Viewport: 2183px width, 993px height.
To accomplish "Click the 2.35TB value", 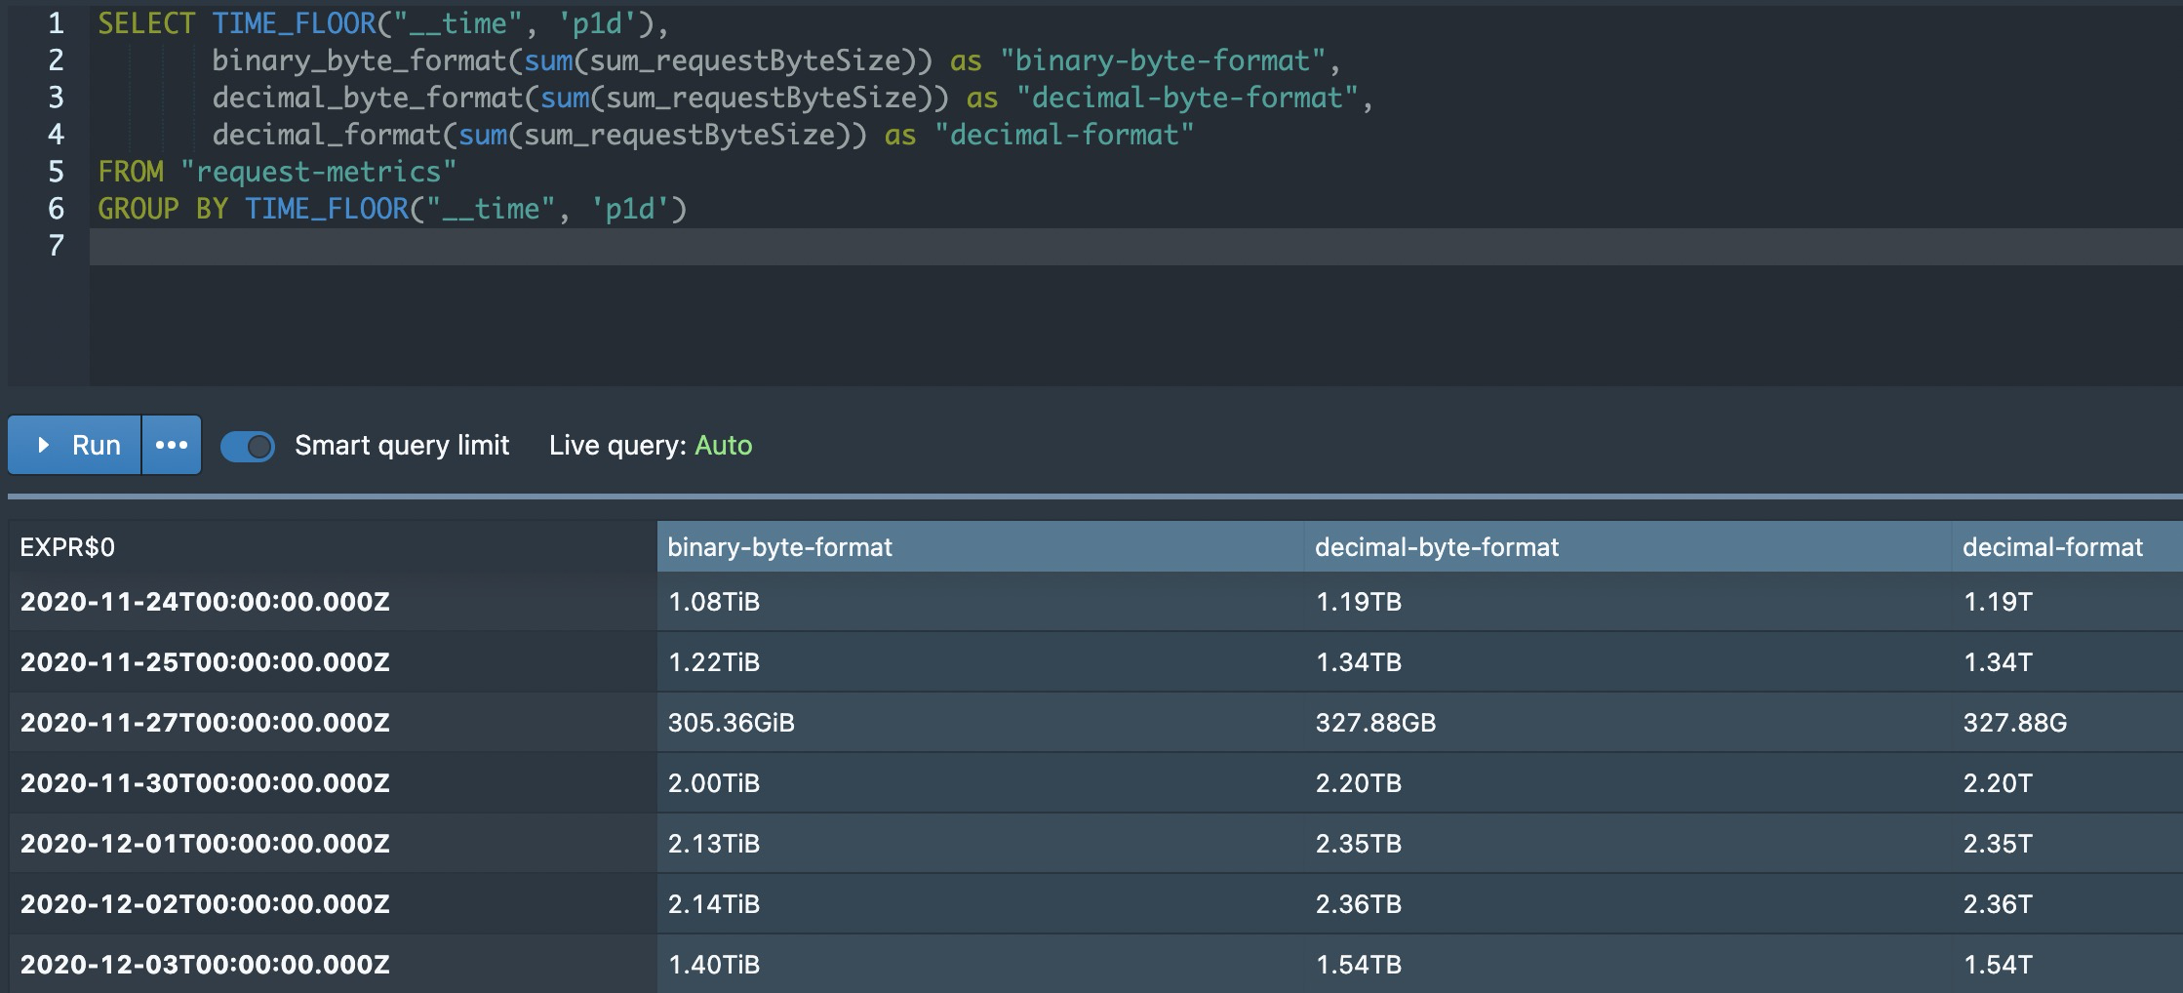I will (x=1359, y=844).
